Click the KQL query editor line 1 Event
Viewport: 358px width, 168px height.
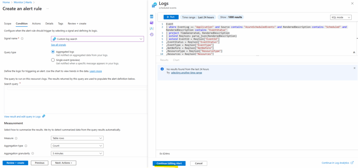pyautogui.click(x=170, y=24)
